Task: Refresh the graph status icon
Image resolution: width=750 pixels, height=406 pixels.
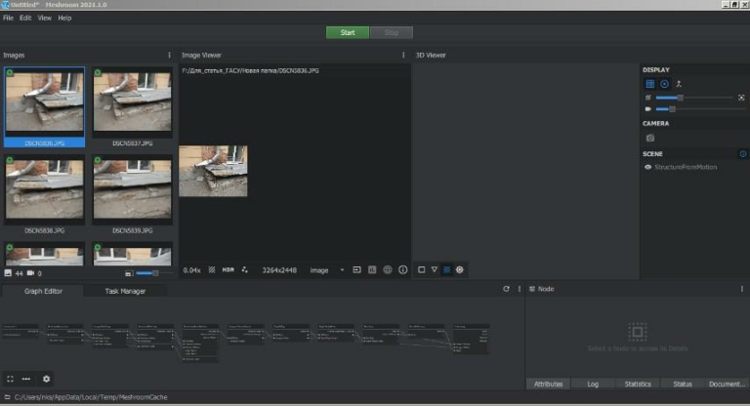Action: point(506,289)
